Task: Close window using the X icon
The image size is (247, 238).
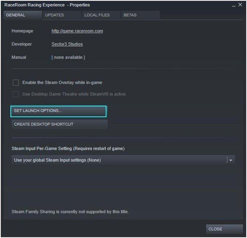Action: pyautogui.click(x=240, y=5)
